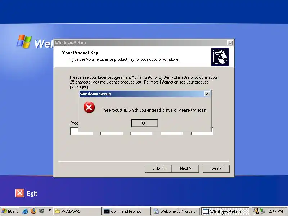The width and height of the screenshot is (288, 216).
Task: Switch to Welcome to Microsoft taskbar button
Action: pyautogui.click(x=176, y=211)
